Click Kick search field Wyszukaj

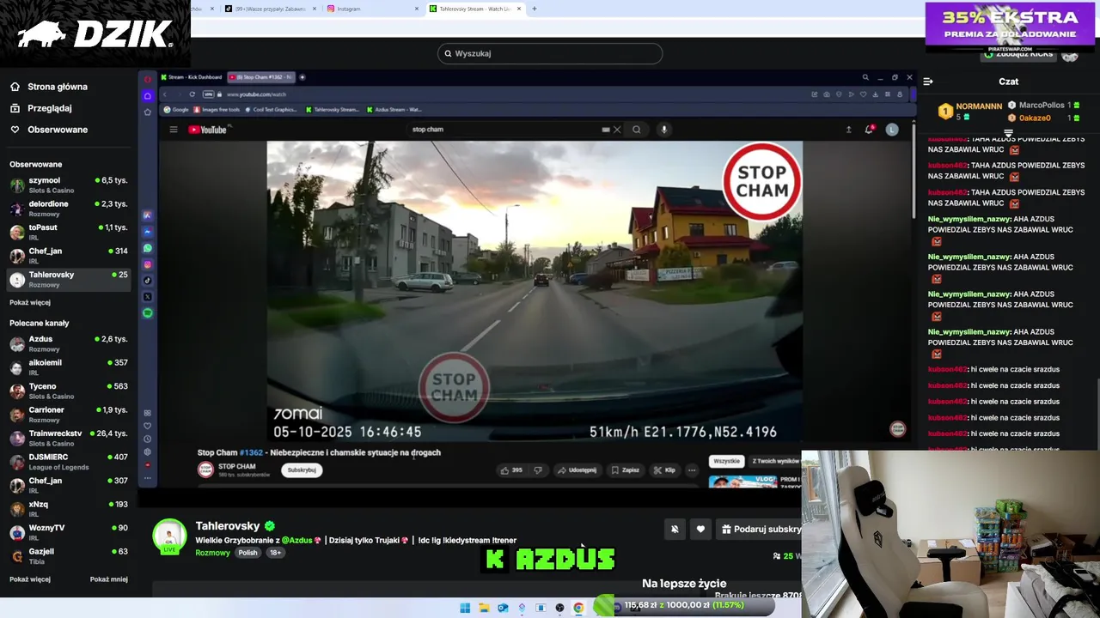[x=550, y=53]
